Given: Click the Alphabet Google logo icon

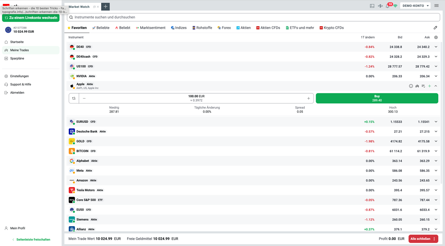Looking at the screenshot, I should (x=72, y=161).
